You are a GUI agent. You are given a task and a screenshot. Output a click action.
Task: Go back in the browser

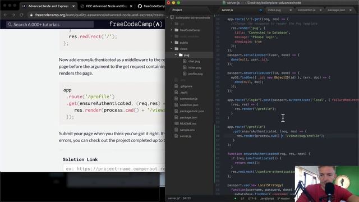coord(6,15)
